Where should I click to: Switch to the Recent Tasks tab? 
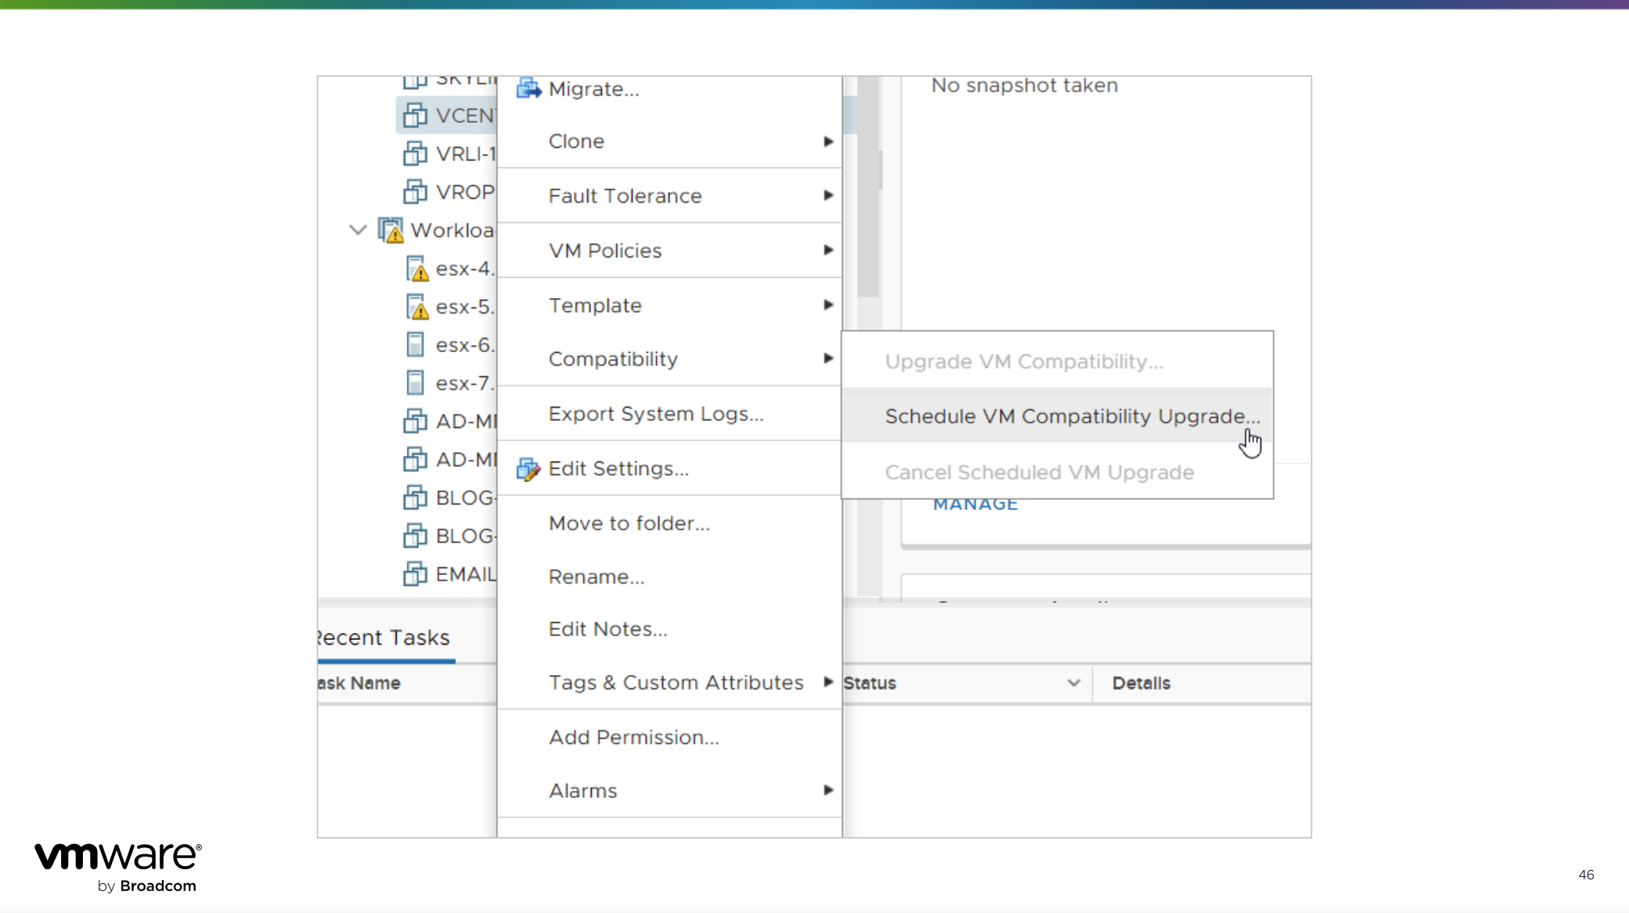tap(385, 638)
